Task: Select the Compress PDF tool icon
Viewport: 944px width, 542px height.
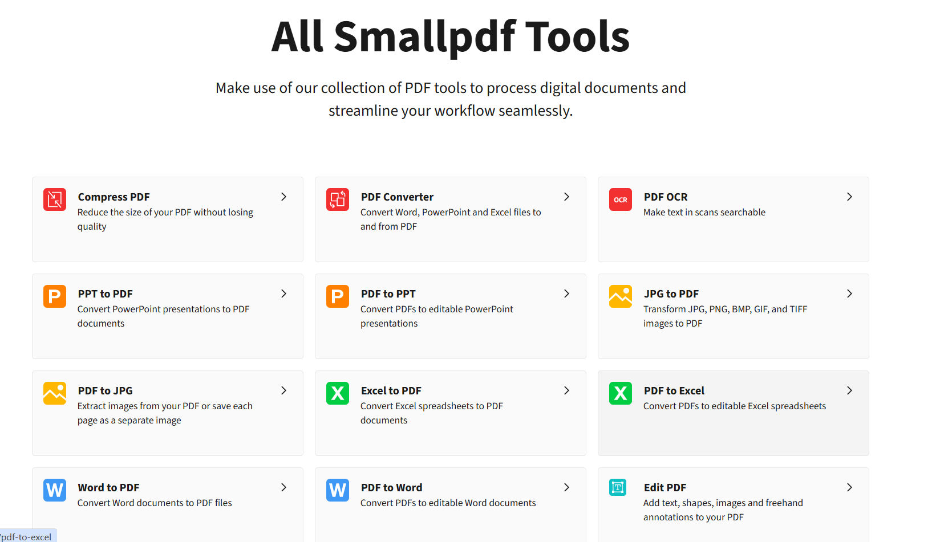Action: [x=54, y=199]
